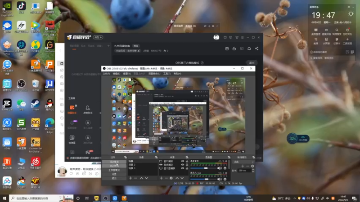The height and width of the screenshot is (202, 360).
Task: Open QQ Music desktop shortcut
Action: pos(36,47)
